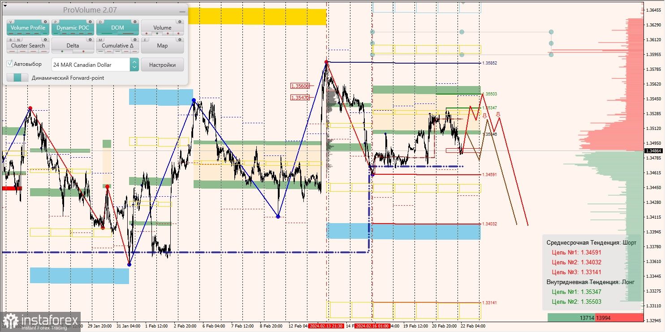665x332 pixels.
Task: Open the Настройки settings button
Action: point(162,65)
